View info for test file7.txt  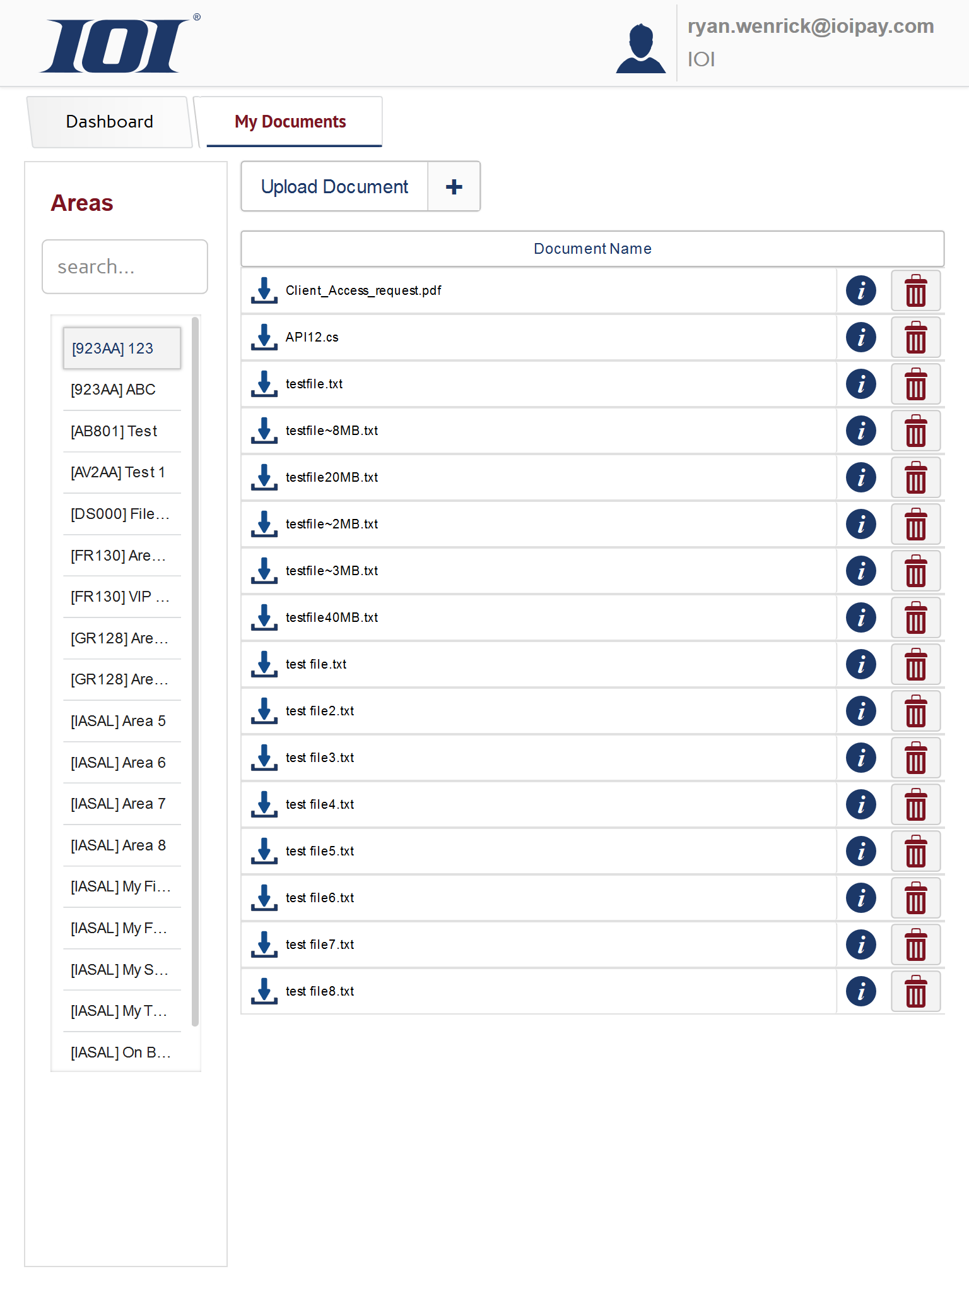point(860,944)
